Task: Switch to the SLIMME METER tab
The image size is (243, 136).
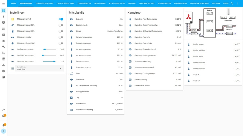Action: tap(164, 3)
